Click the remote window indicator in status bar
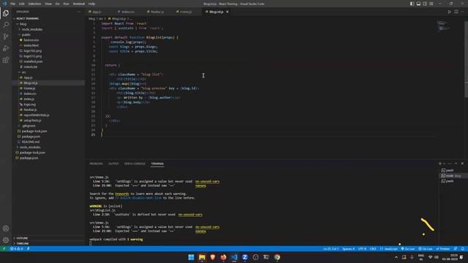 (x=4, y=248)
